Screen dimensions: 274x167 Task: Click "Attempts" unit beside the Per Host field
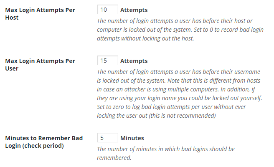click(x=134, y=10)
